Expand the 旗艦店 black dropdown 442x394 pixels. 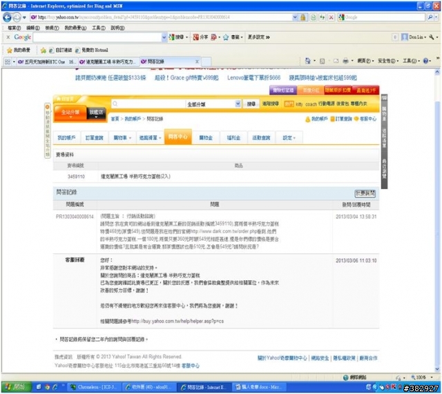(96, 113)
